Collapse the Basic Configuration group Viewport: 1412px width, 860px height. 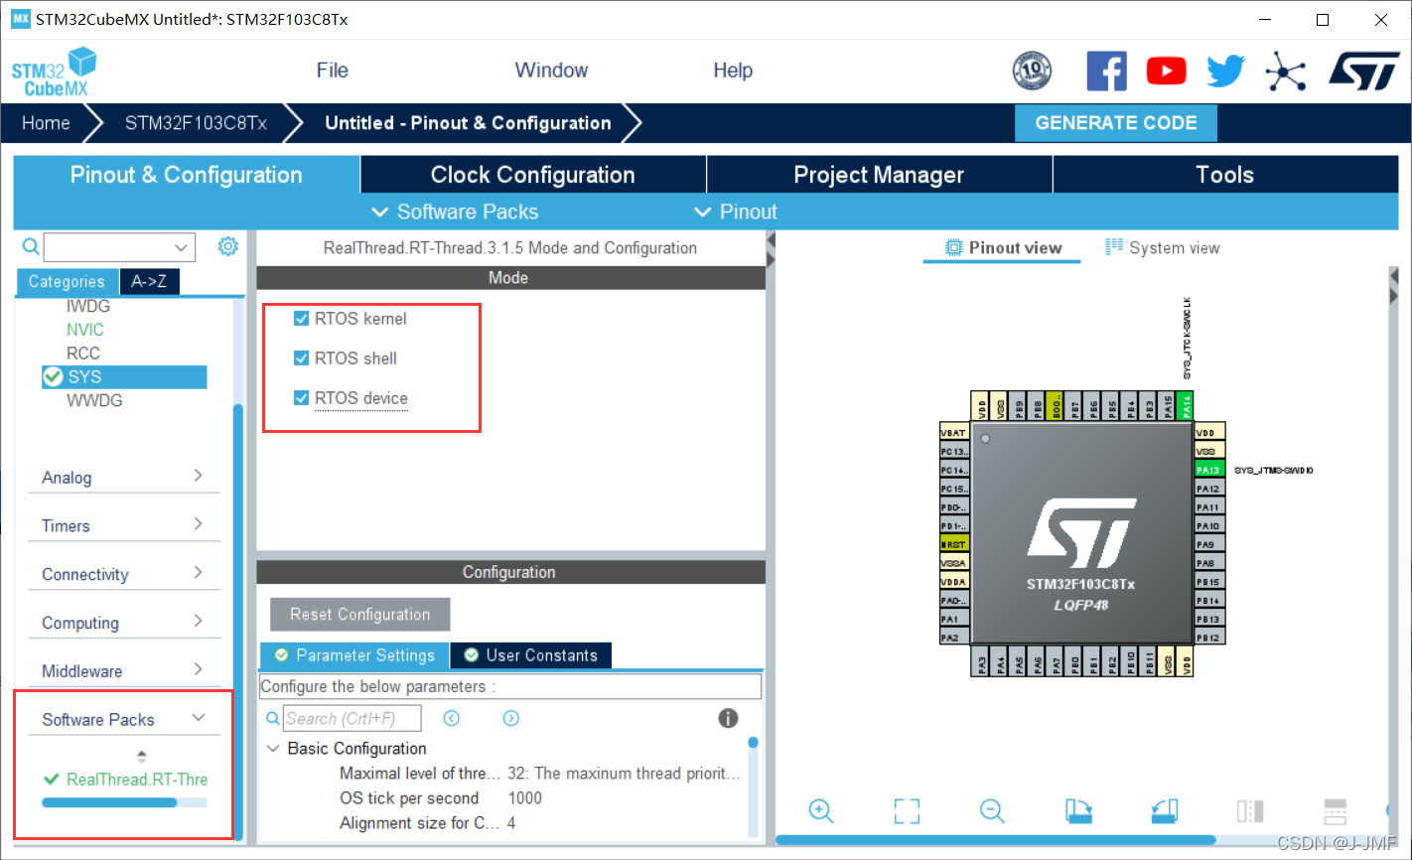273,749
